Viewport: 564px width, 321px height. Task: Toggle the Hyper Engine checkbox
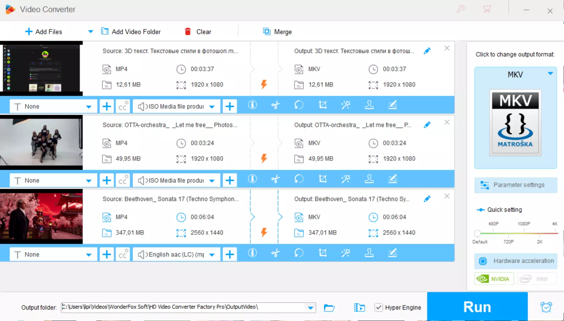coord(378,307)
